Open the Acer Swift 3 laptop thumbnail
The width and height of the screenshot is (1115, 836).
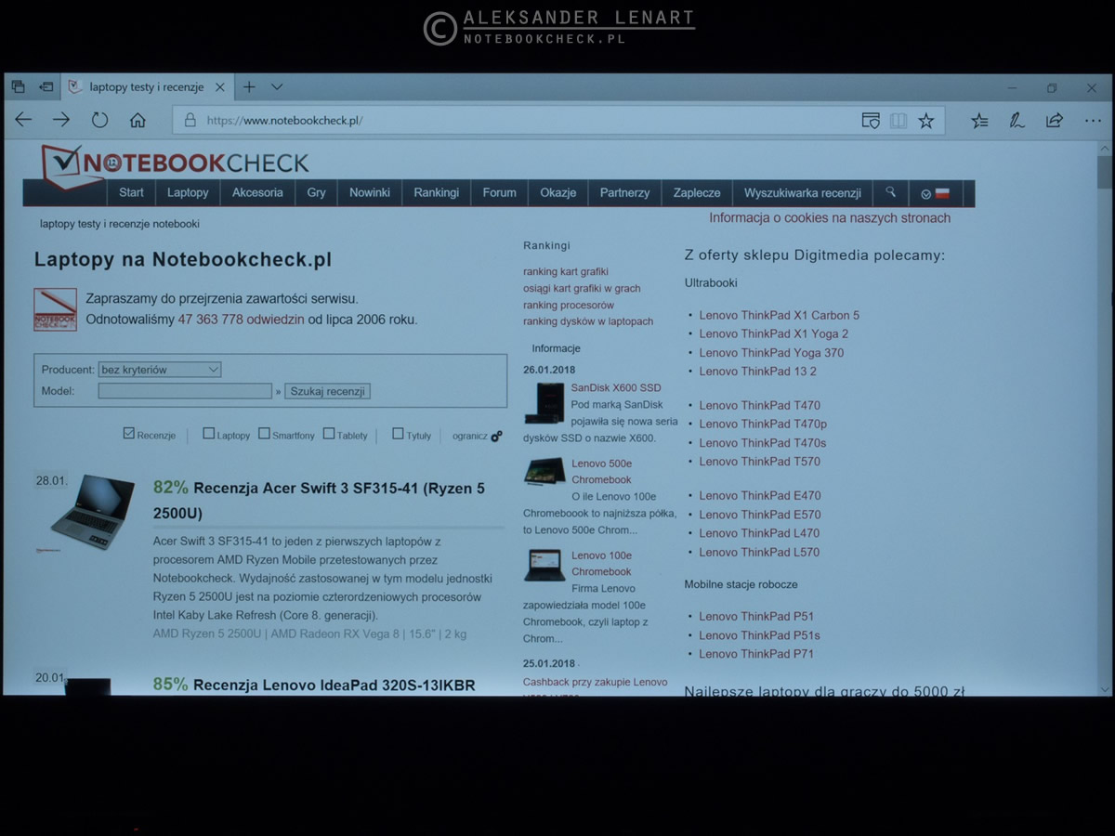[x=92, y=512]
